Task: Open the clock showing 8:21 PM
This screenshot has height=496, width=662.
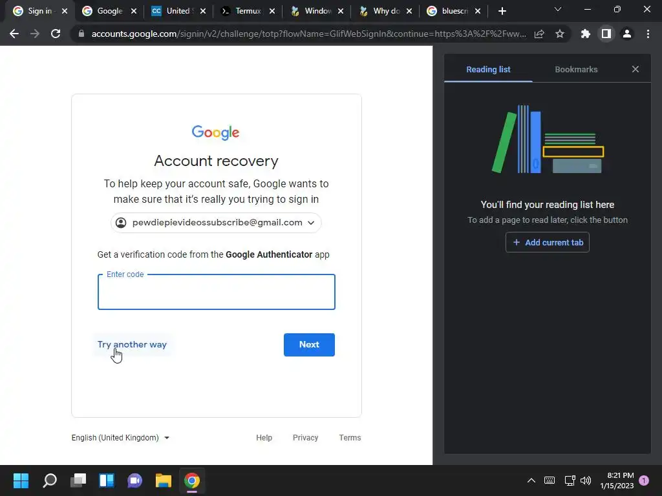Action: (x=617, y=480)
